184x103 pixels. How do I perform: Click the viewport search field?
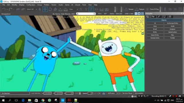[x=86, y=14]
